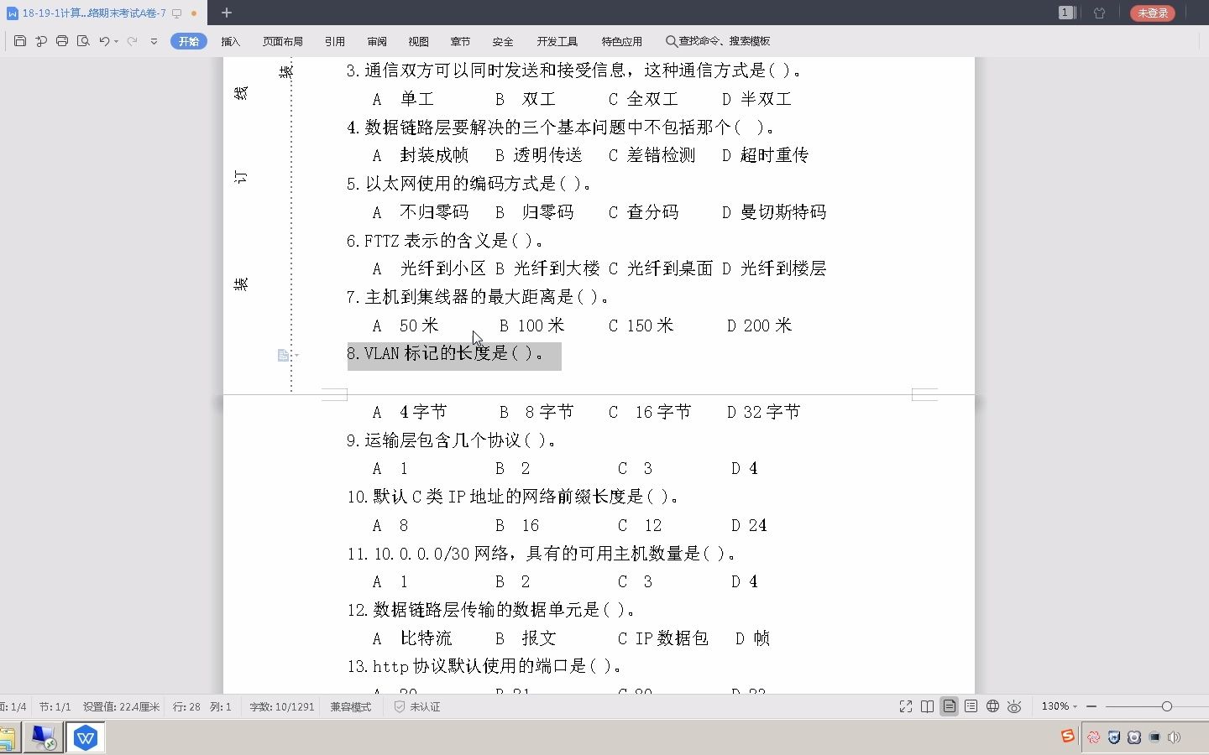The image size is (1209, 755).
Task: Open the 章节 tab
Action: [x=460, y=41]
